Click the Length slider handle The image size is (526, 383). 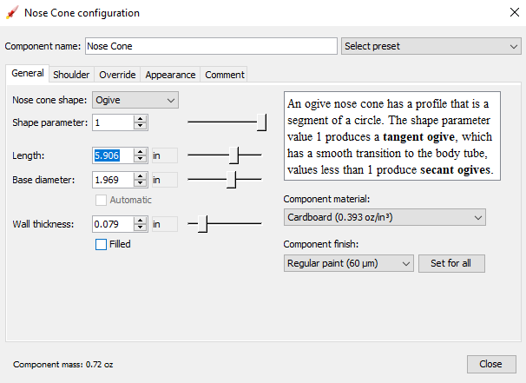234,155
